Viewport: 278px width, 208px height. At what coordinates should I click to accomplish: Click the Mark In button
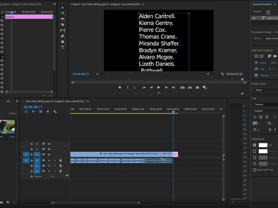click(x=127, y=88)
